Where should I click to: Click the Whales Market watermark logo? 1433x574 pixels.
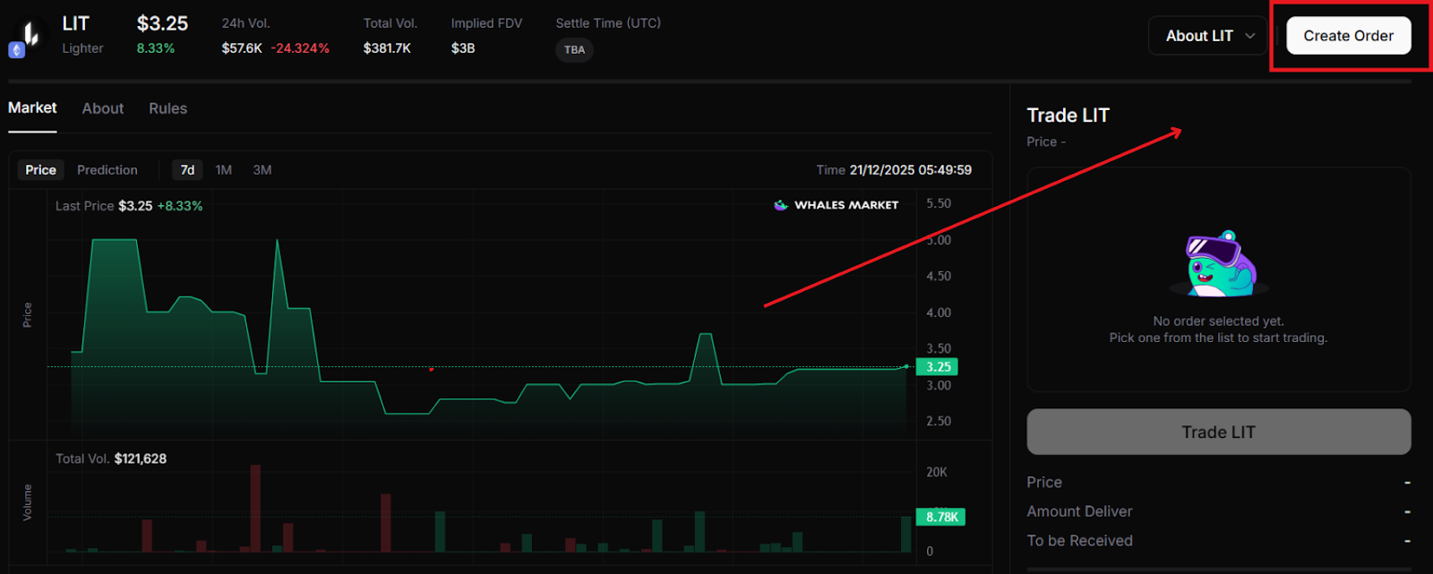(x=836, y=205)
